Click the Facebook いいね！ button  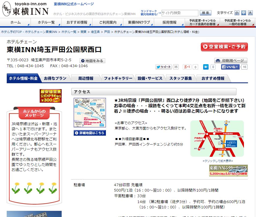coord(230,67)
